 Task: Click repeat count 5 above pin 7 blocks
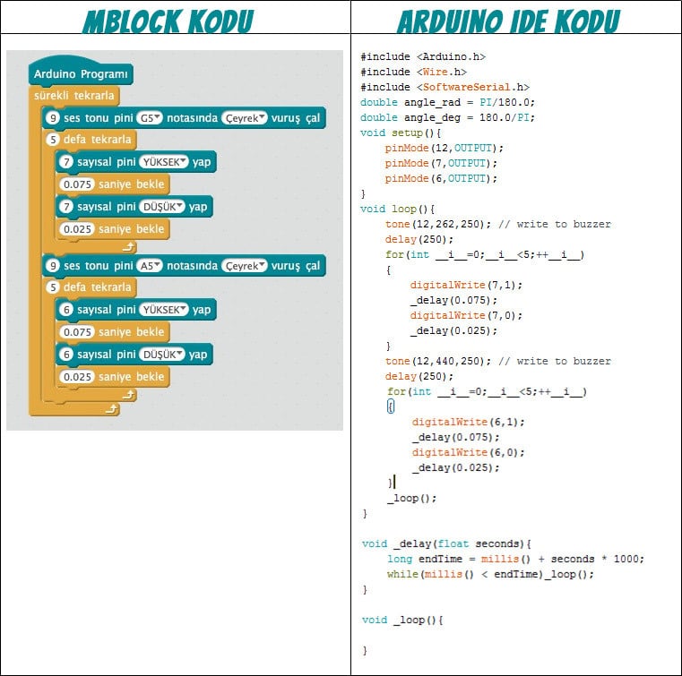pos(53,140)
